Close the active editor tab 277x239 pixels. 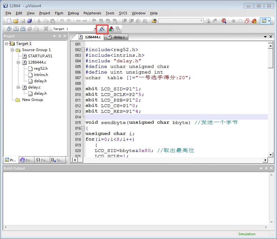pyautogui.click(x=271, y=37)
